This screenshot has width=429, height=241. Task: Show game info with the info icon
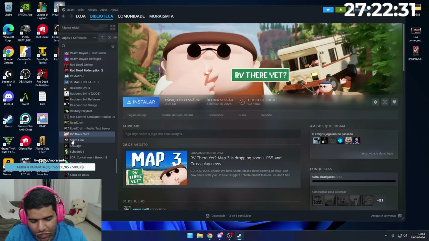pos(385,102)
